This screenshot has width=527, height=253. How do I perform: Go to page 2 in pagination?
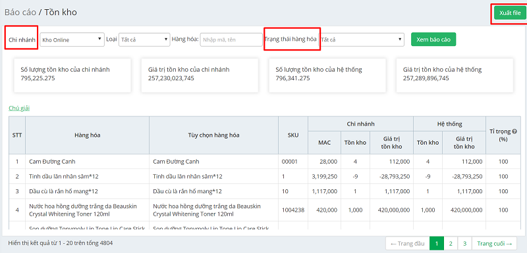pyautogui.click(x=451, y=244)
